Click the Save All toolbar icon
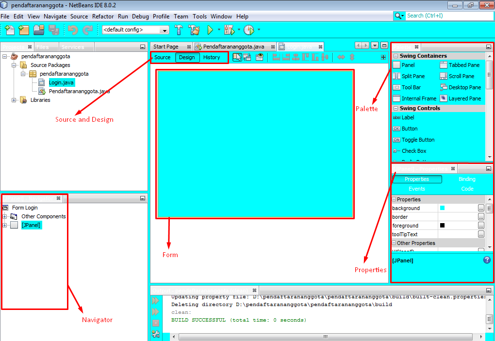The image size is (495, 341). pyautogui.click(x=54, y=30)
